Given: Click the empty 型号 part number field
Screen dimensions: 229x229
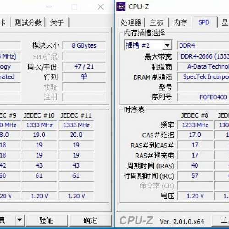Looking at the screenshot, I should pos(203,87).
